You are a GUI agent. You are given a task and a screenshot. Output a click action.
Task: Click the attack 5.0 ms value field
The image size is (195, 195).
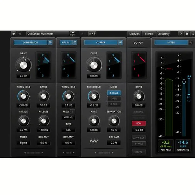point(23,130)
